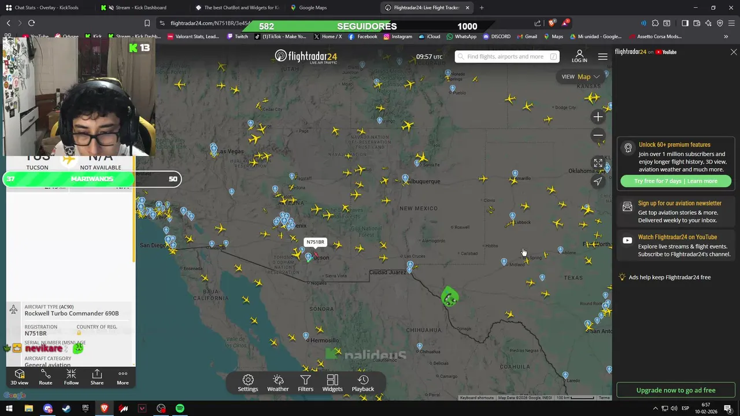740x416 pixels.
Task: Switch to Chat Stats - Overlay KickTools tab
Action: click(x=47, y=8)
